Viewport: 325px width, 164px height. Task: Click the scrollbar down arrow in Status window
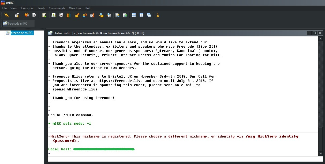pyautogui.click(x=321, y=154)
